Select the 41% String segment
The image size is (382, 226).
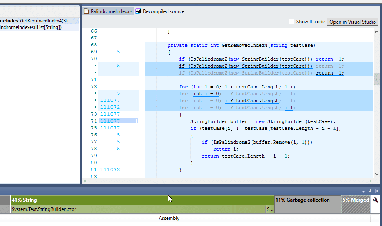click(x=142, y=200)
